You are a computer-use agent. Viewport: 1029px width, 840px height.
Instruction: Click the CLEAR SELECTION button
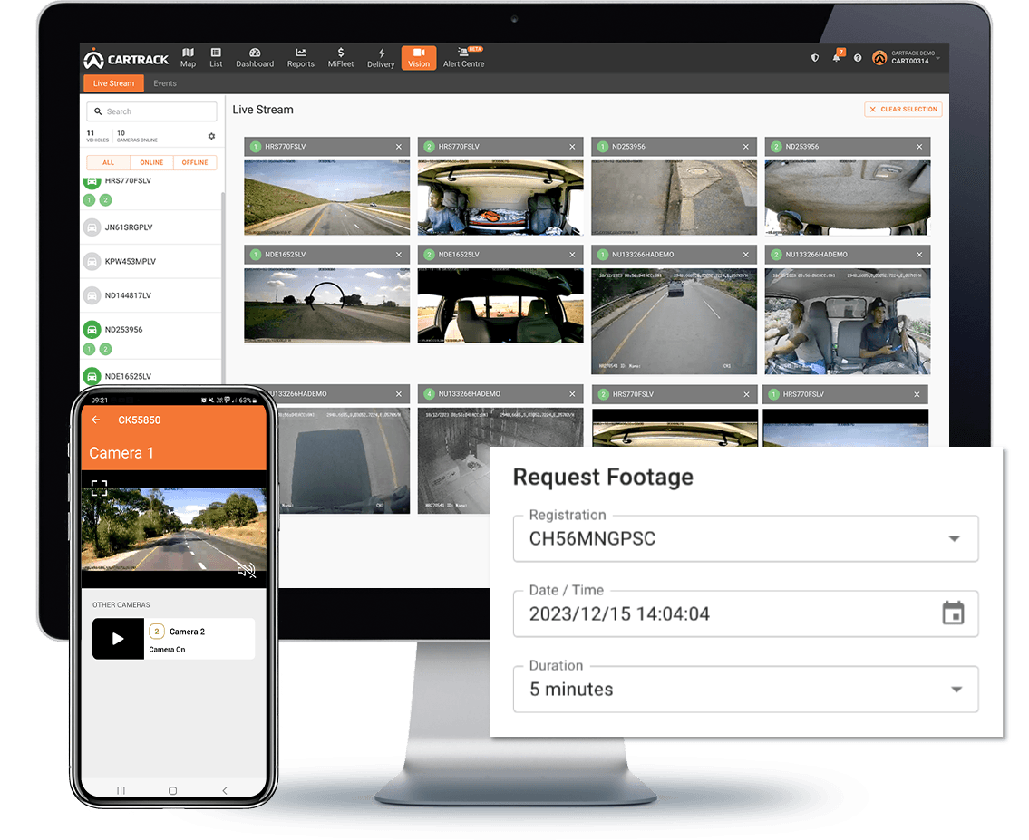(x=903, y=110)
